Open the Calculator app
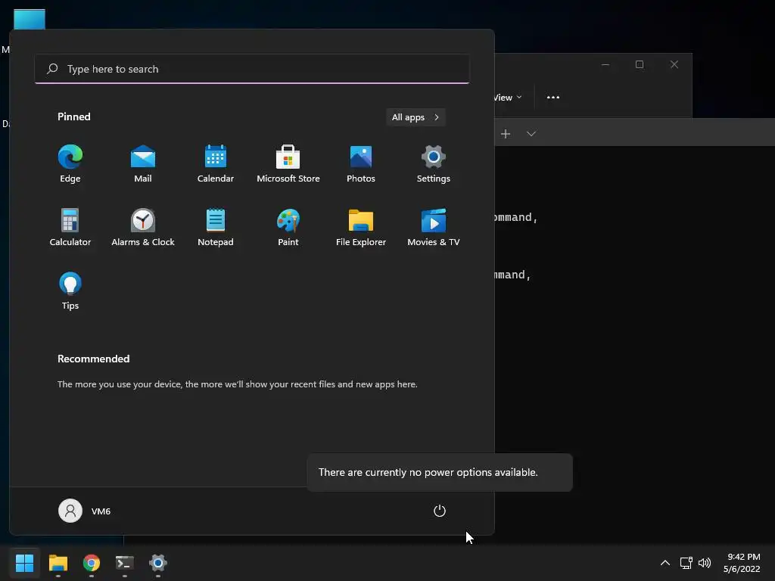The height and width of the screenshot is (581, 775). point(70,228)
